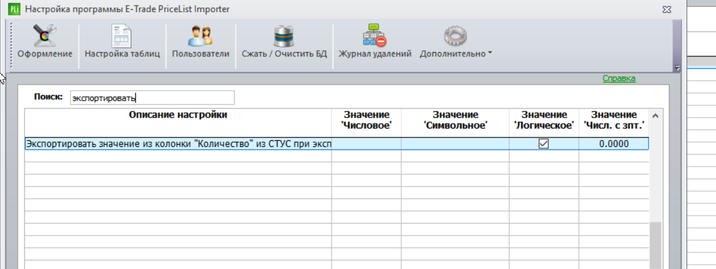
Task: Close the Настройка программы window
Action: coord(667,9)
